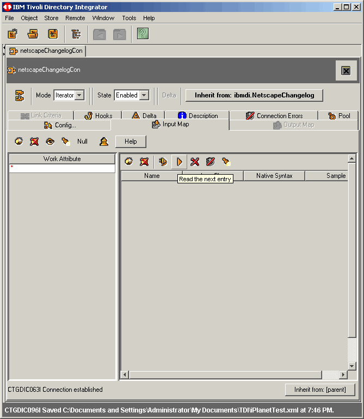Click the eye icon in Work Attribute toolbar
This screenshot has height=419, width=364.
click(50, 141)
